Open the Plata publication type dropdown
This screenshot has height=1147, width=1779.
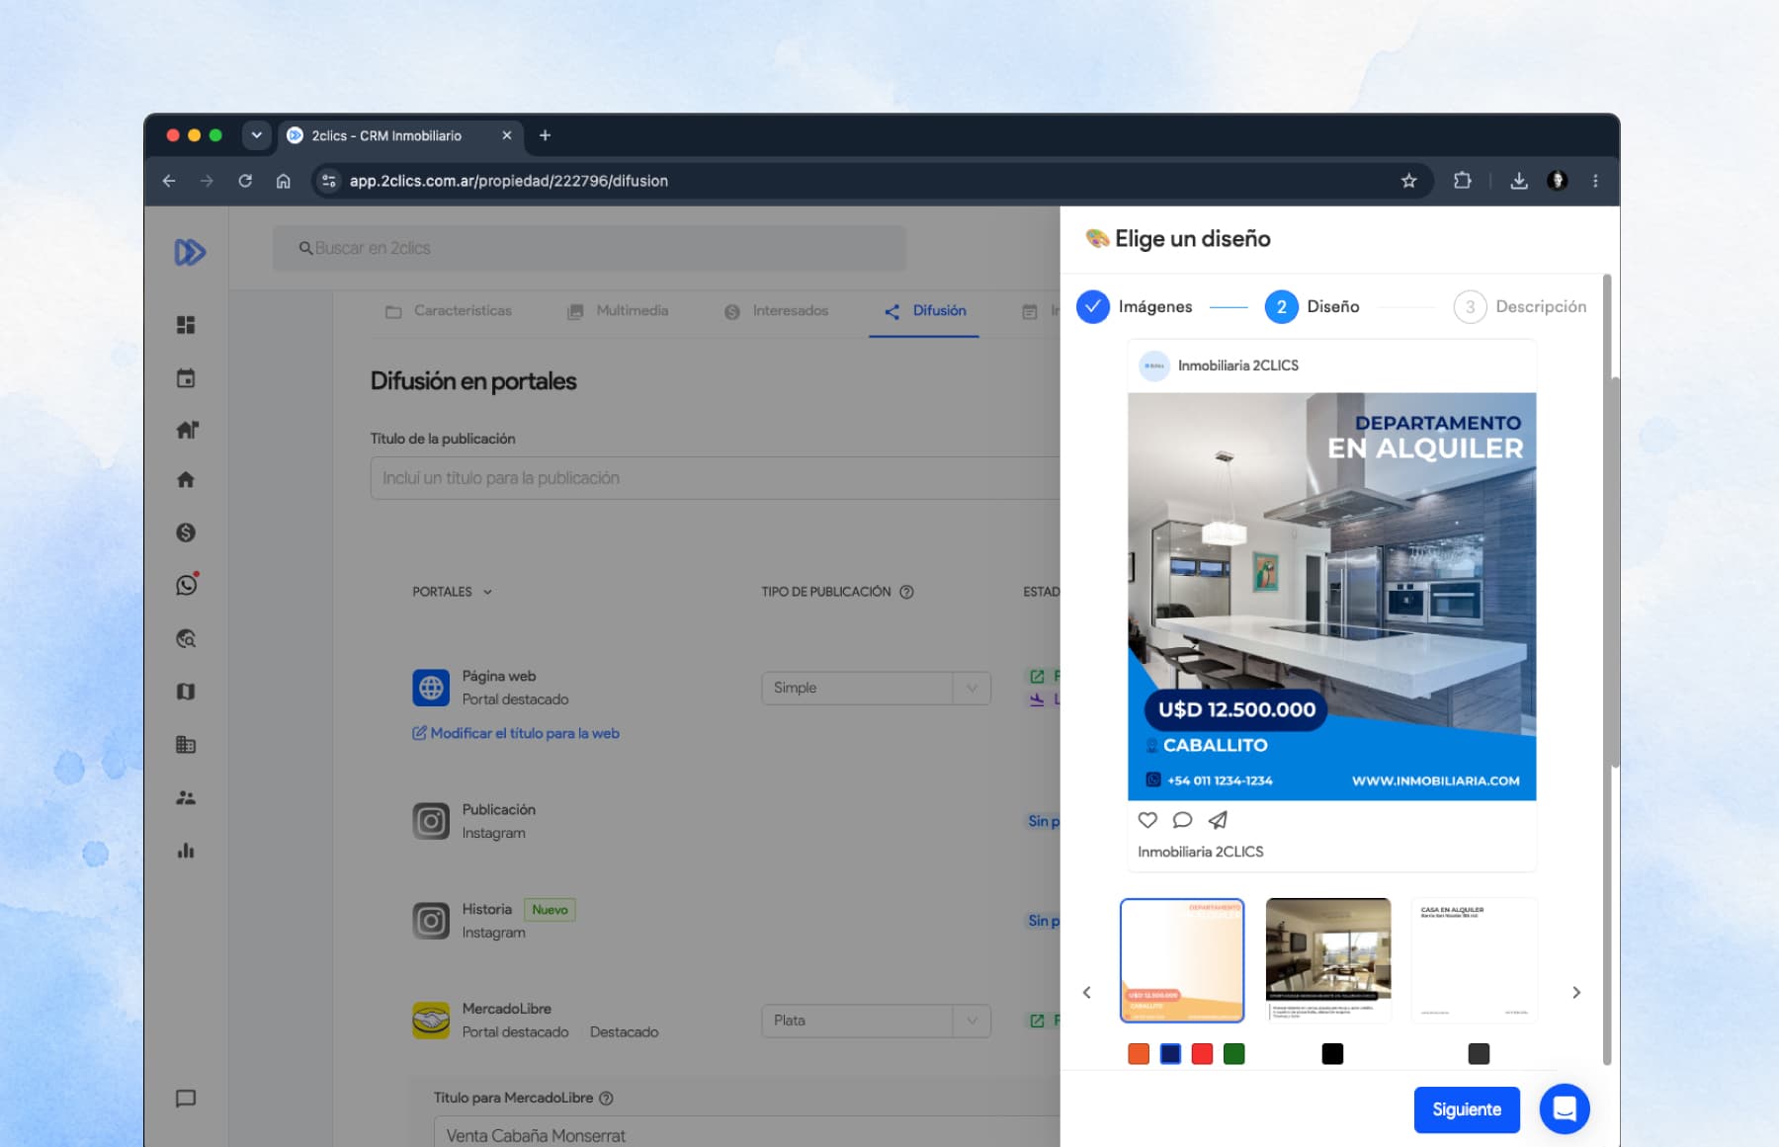[x=876, y=1021]
